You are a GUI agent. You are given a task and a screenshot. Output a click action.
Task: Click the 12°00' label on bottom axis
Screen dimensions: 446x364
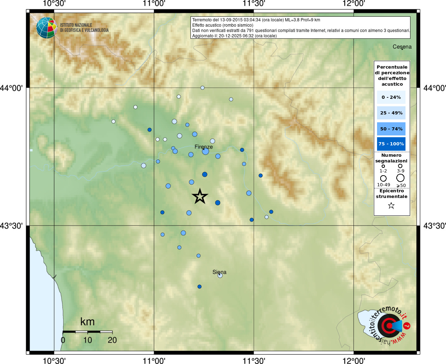coord(354,360)
